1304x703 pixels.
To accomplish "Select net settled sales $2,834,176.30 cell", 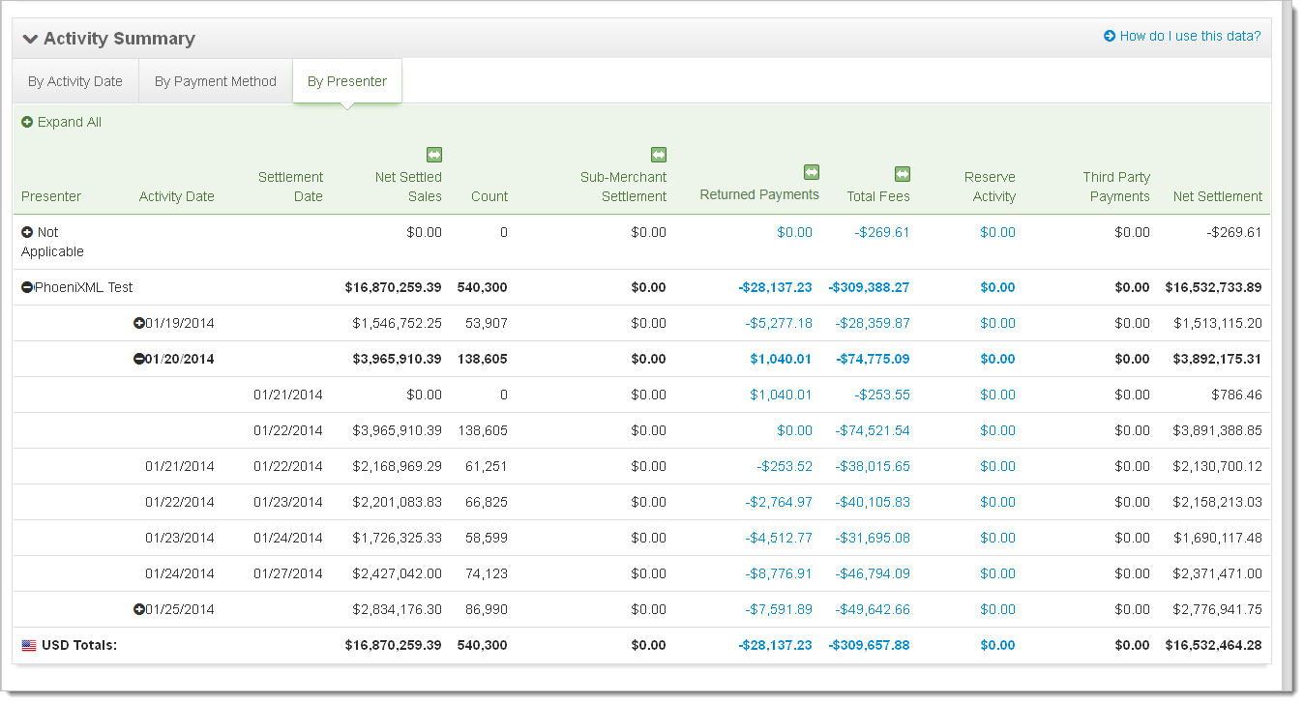I will (397, 609).
